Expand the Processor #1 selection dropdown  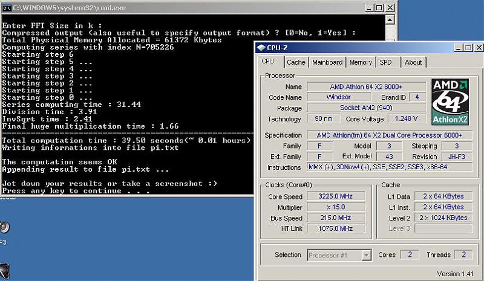point(366,256)
